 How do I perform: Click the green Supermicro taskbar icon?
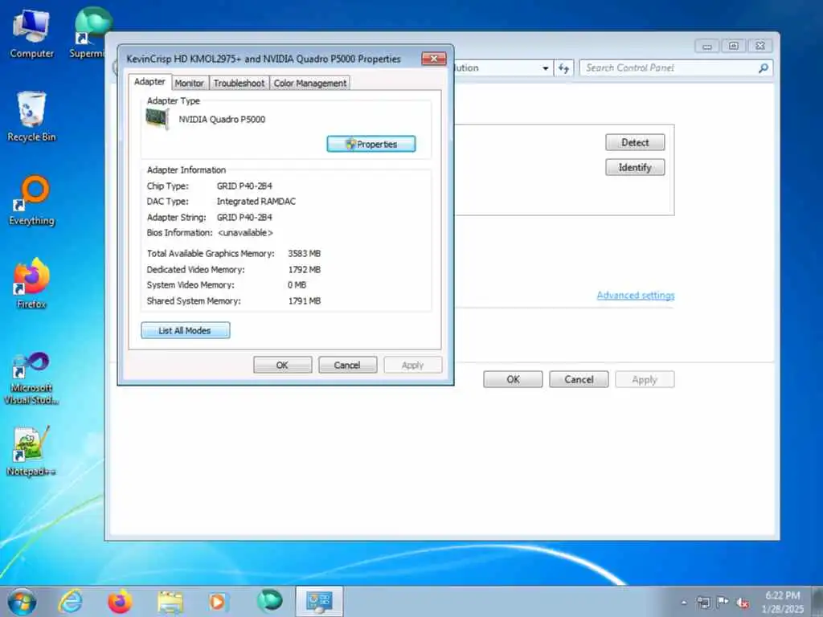[269, 601]
